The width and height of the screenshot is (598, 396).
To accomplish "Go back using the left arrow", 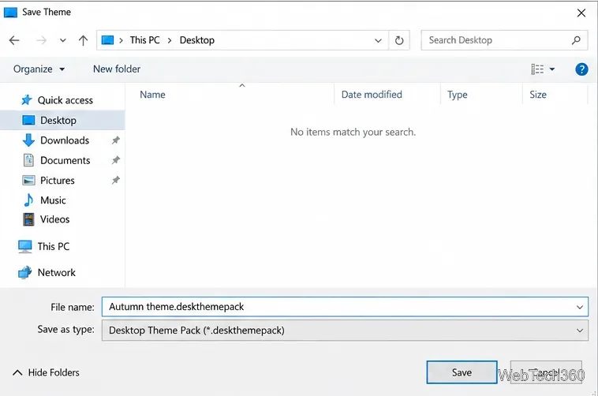I will tap(14, 40).
